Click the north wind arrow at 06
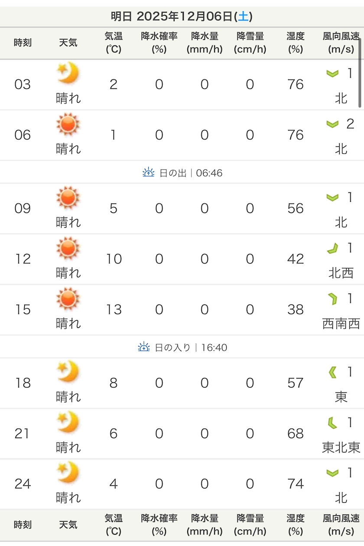 [x=332, y=125]
